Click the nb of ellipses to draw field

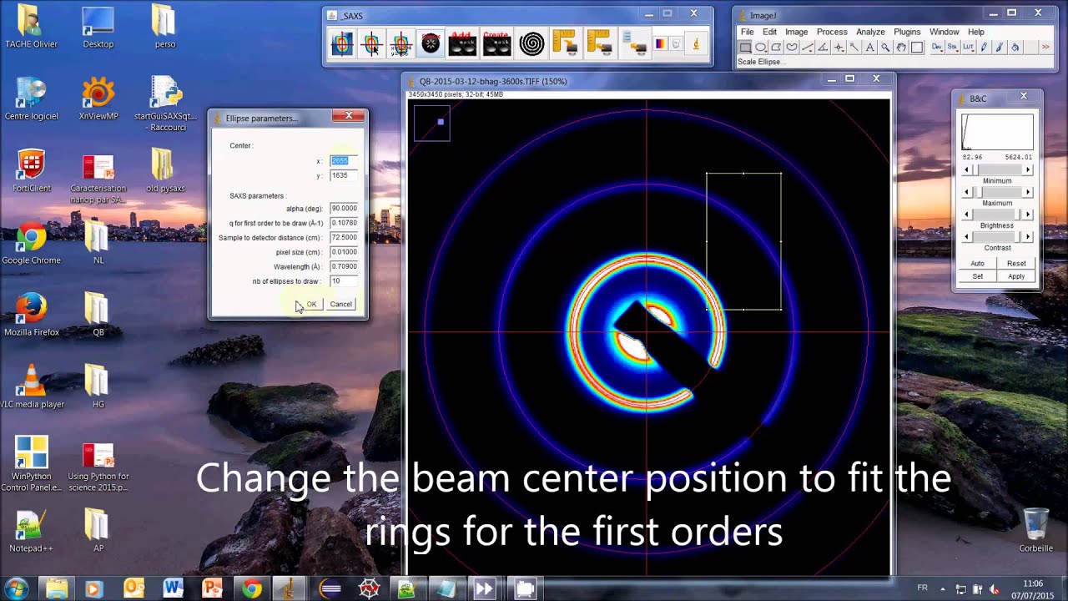click(344, 281)
